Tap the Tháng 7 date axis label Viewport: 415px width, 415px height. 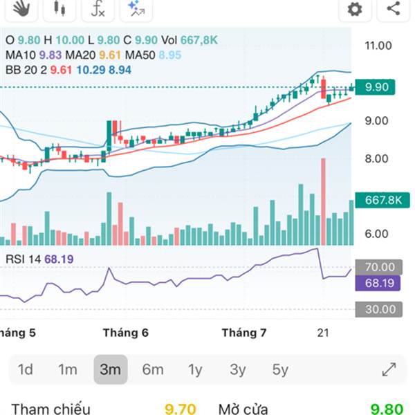click(x=244, y=333)
